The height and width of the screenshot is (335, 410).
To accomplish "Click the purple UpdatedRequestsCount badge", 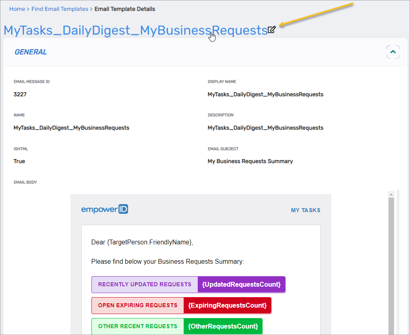I will tap(241, 284).
